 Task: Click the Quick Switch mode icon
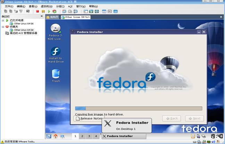click(x=97, y=11)
